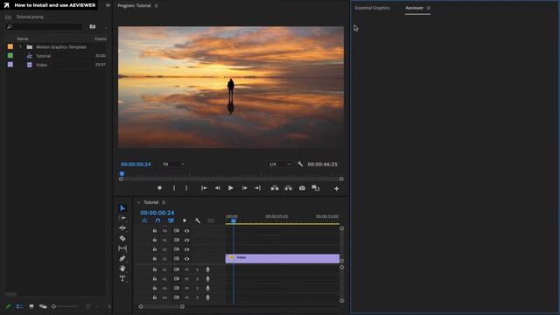560x315 pixels.
Task: Click the New Bin folder icon
Action: (93, 26)
